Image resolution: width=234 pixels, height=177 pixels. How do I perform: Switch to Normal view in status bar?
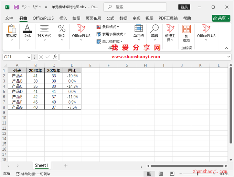tap(149, 174)
